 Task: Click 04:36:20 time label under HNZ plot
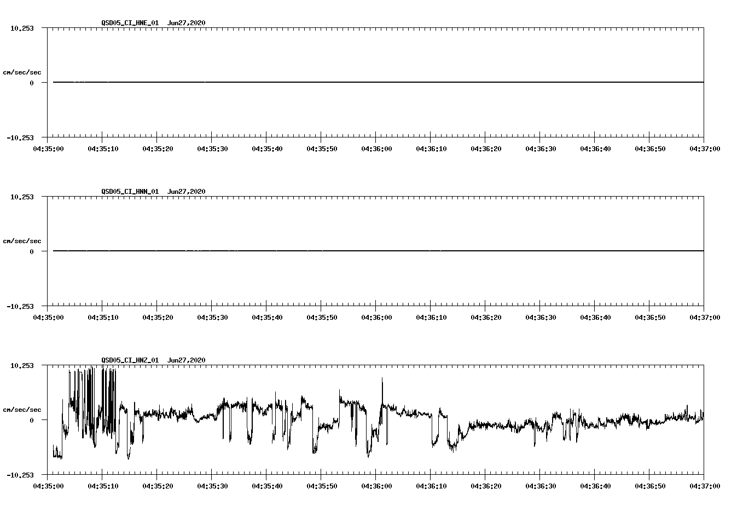coord(486,486)
